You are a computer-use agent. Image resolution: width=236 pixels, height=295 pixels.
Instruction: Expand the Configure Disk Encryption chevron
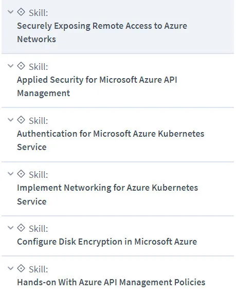coord(10,228)
